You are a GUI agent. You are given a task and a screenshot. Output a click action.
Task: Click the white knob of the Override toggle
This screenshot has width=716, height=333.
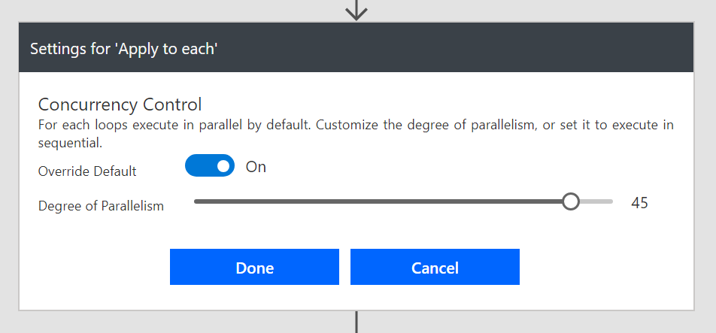[223, 166]
